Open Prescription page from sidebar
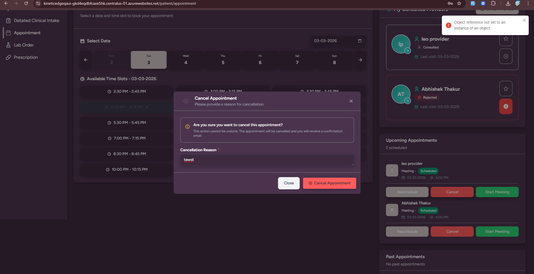The image size is (534, 274). click(x=26, y=57)
